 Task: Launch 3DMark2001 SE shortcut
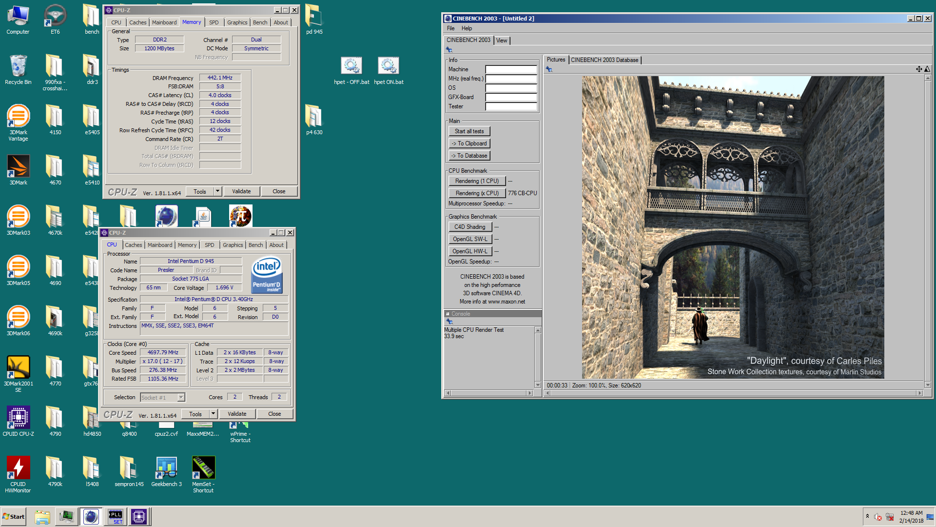click(x=18, y=374)
